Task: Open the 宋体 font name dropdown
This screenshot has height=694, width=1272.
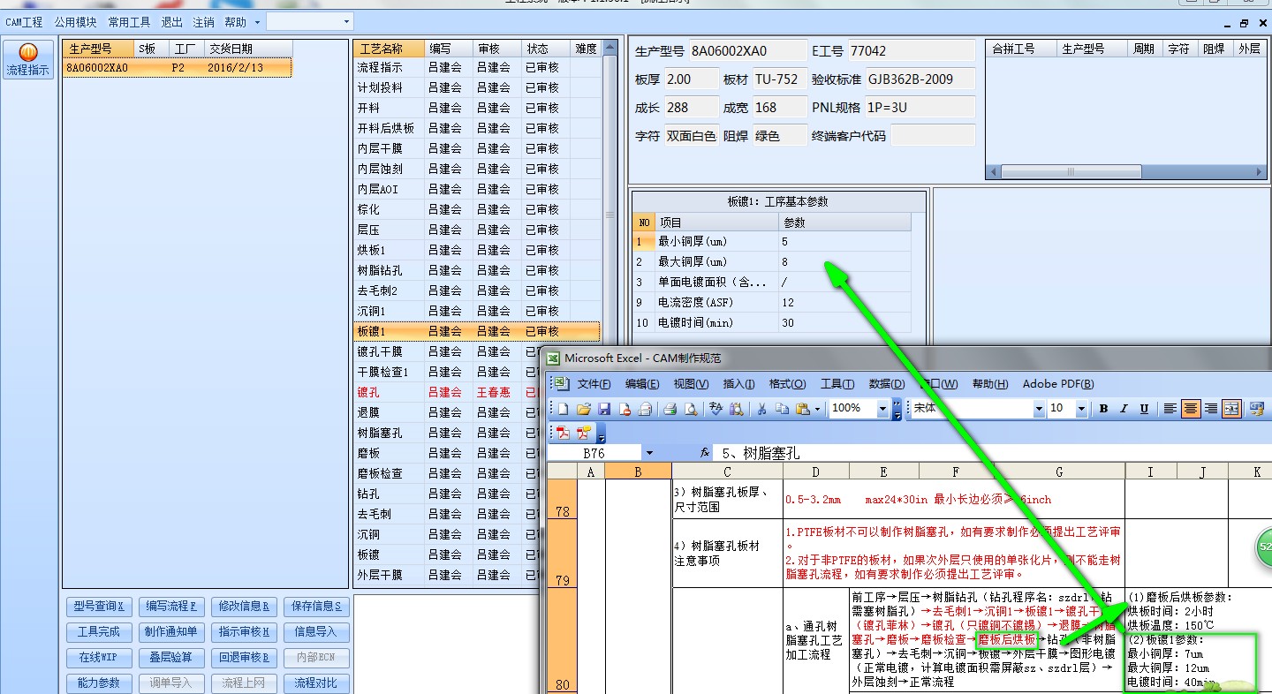Action: pos(1039,409)
